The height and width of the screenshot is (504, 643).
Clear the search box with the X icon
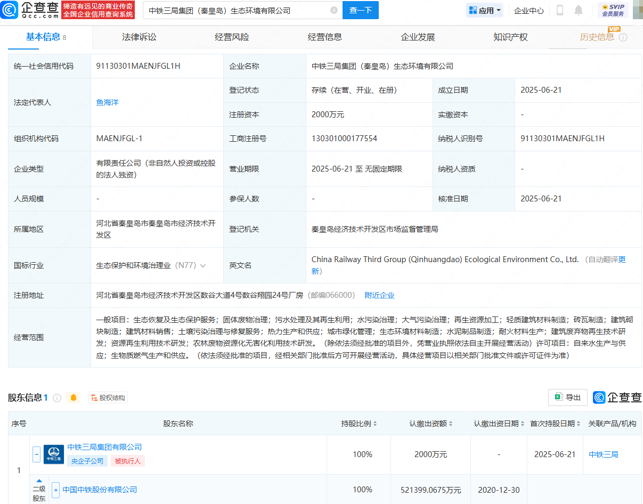[334, 10]
